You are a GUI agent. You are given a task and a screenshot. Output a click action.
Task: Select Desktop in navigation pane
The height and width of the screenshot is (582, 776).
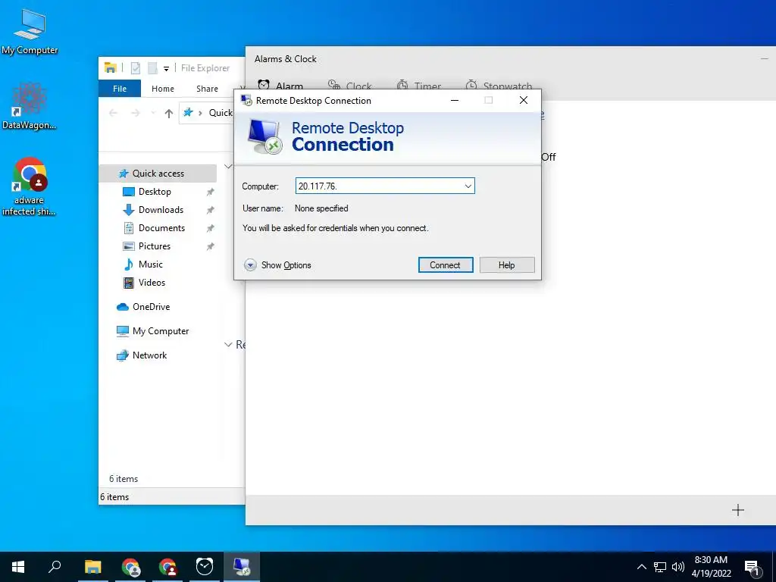[155, 192]
